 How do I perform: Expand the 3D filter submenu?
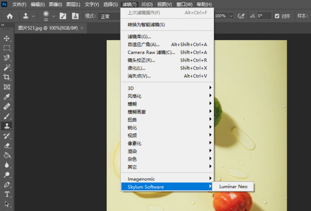click(167, 88)
